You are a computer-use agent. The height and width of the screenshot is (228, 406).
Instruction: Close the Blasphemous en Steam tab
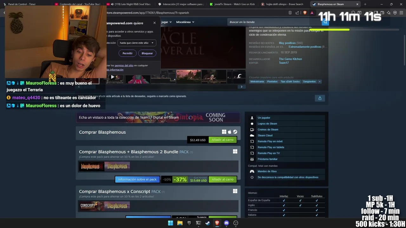pyautogui.click(x=357, y=4)
